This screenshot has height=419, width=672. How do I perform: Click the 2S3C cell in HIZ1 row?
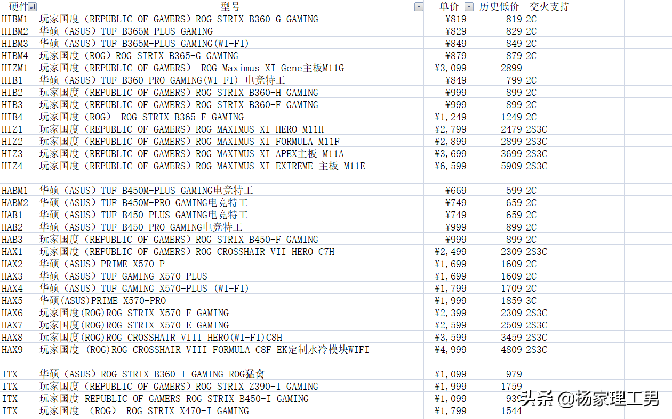[549, 129]
